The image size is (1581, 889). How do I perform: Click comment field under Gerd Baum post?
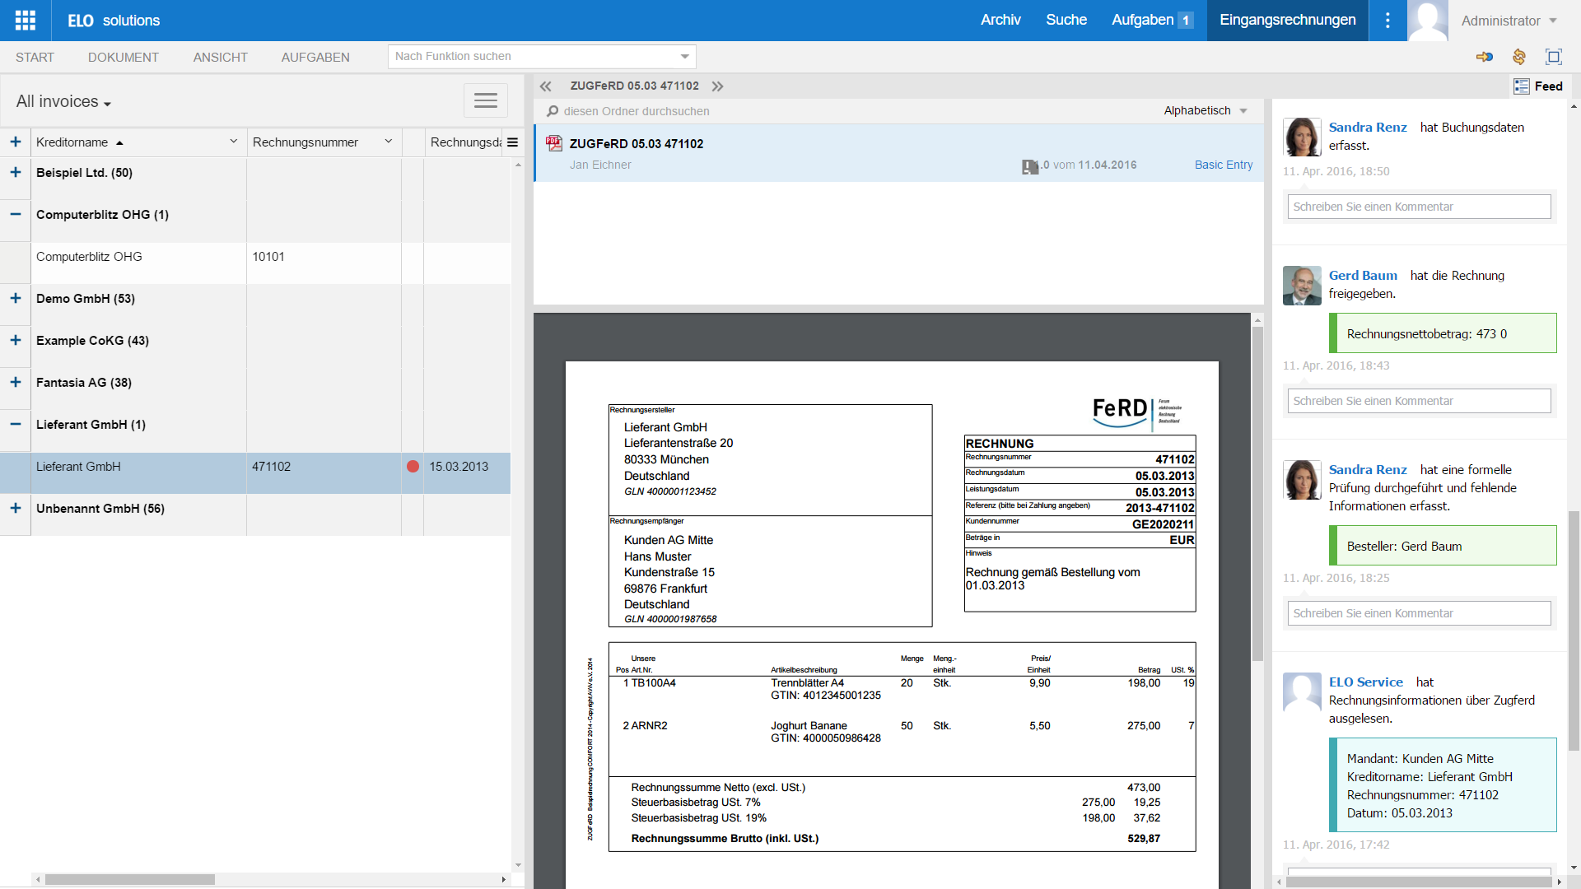(1419, 401)
